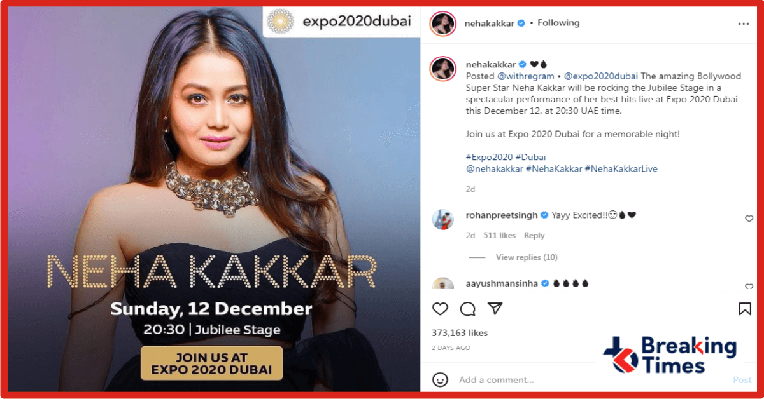Open the three-dots more options menu
The image size is (764, 399).
[744, 24]
